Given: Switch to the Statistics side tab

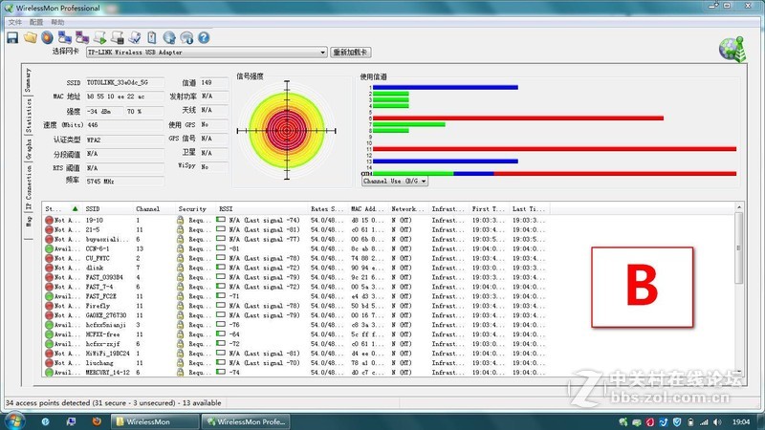Looking at the screenshot, I should [x=28, y=116].
